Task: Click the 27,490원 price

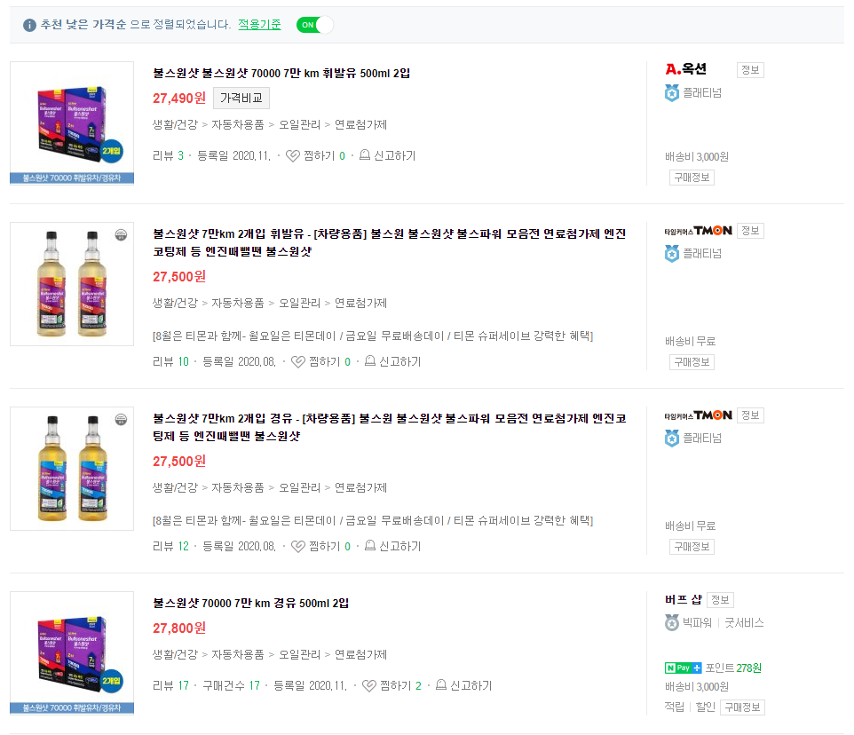Action: coord(179,98)
